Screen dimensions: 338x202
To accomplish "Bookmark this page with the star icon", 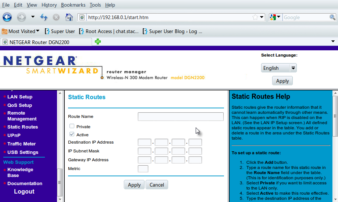I will [255, 17].
